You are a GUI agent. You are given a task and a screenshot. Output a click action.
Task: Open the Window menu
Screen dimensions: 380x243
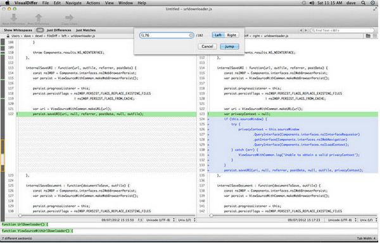click(125, 3)
